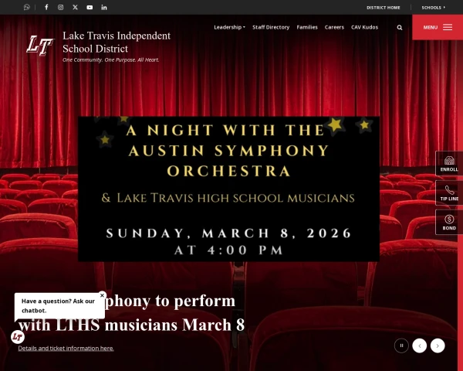Open the Families menu item
The height and width of the screenshot is (371, 463).
coord(307,27)
